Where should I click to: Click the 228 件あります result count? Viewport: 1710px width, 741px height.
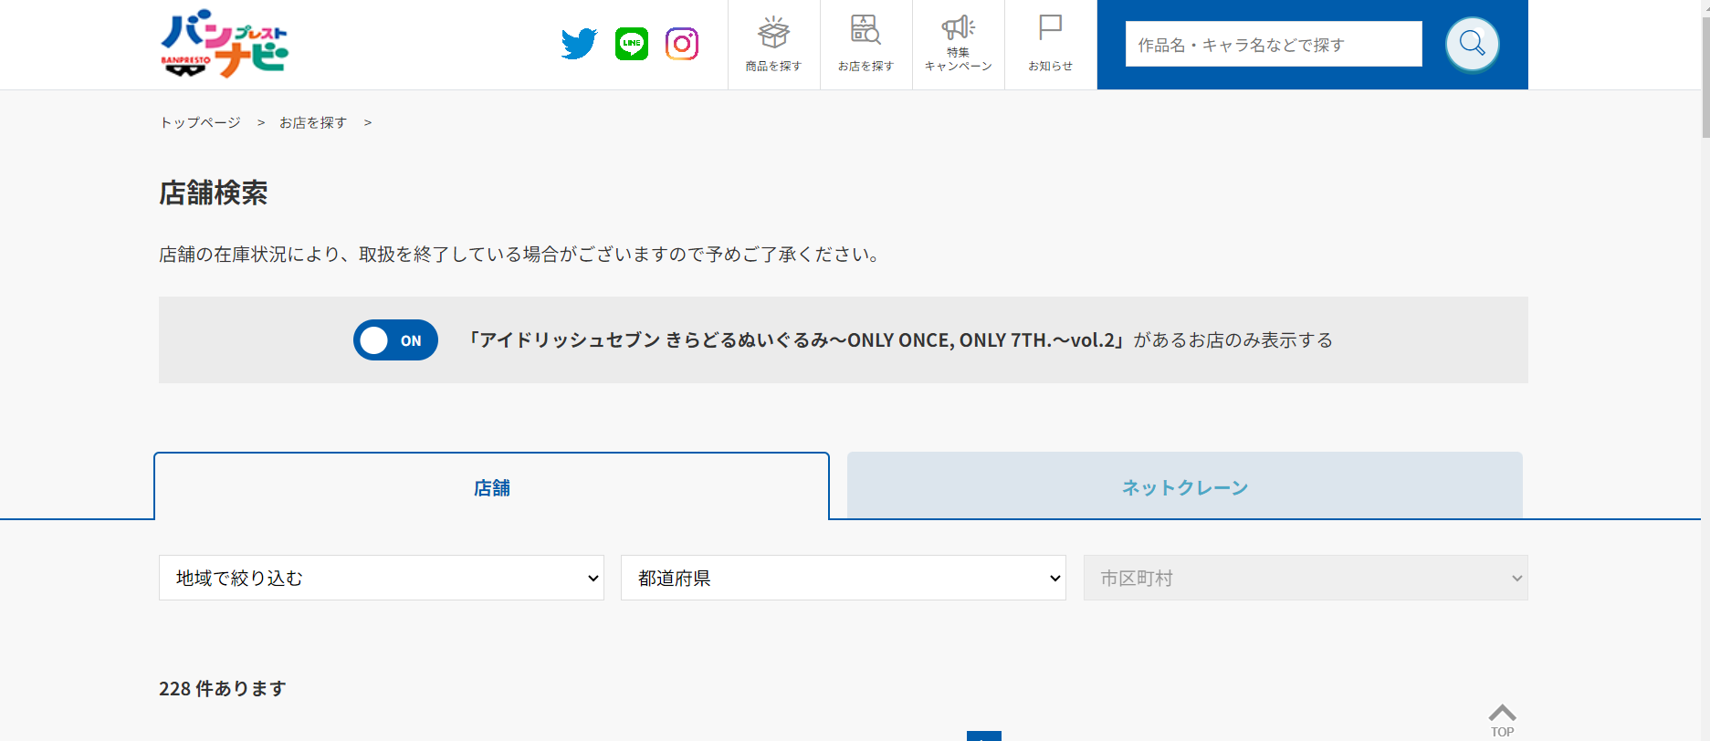[x=223, y=688]
